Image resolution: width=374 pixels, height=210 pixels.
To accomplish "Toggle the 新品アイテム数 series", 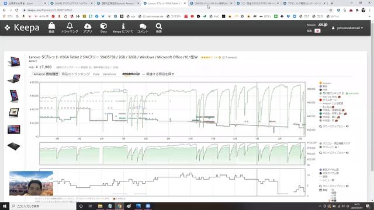I will pyautogui.click(x=329, y=170).
